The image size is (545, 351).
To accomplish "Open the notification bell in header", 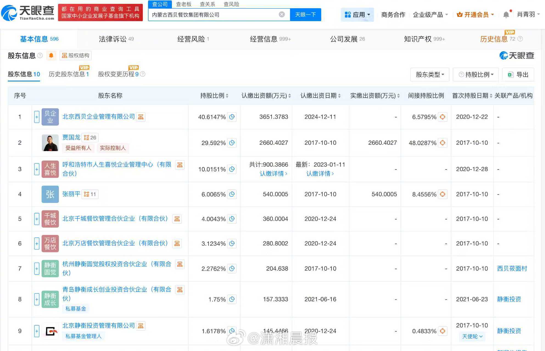I will [x=506, y=15].
